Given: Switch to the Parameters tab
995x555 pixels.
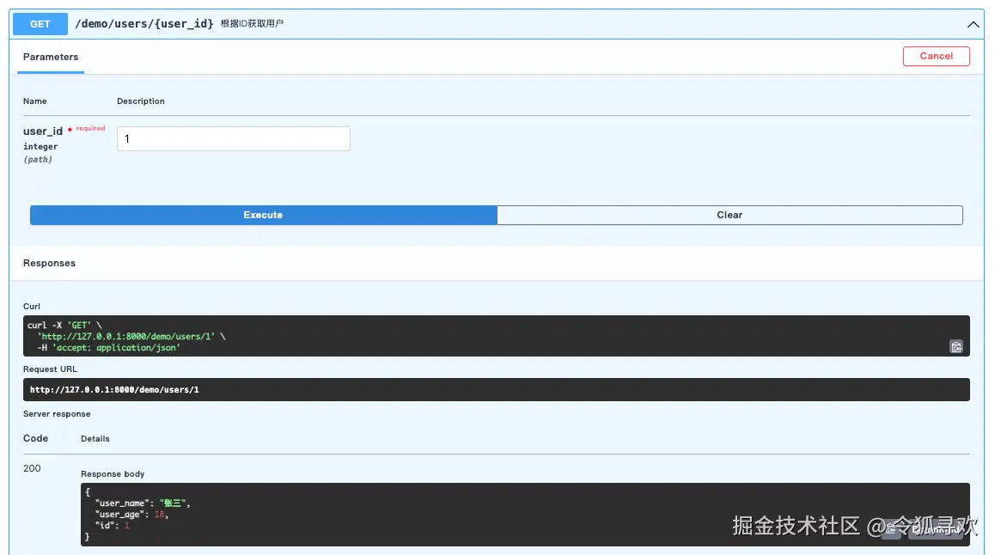Looking at the screenshot, I should [x=51, y=57].
